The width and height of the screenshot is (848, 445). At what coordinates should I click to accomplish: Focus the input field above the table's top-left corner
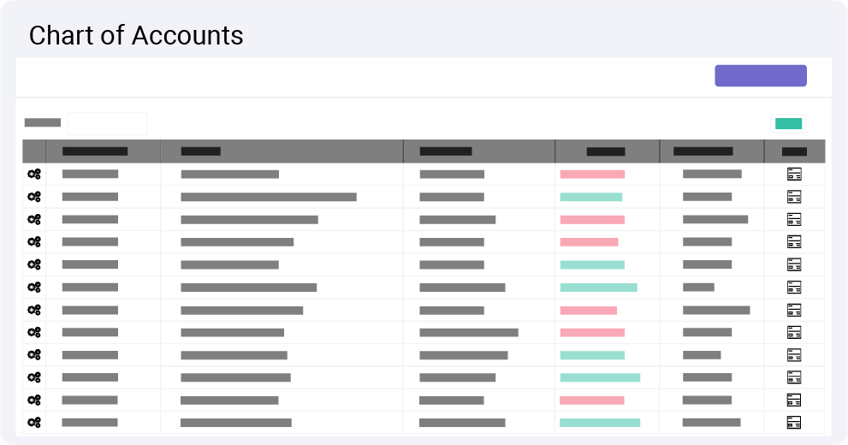point(108,124)
